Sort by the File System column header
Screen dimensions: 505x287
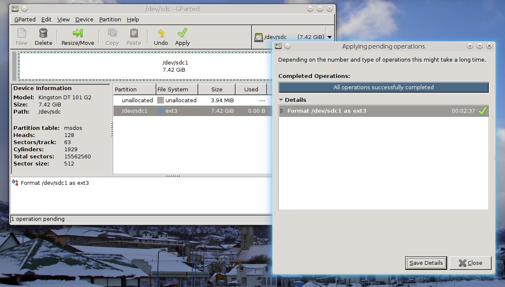pos(176,89)
